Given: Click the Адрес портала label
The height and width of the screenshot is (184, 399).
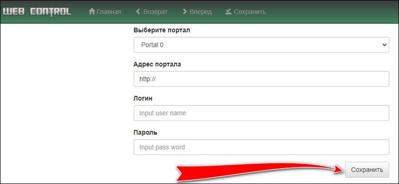Looking at the screenshot, I should 157,64.
